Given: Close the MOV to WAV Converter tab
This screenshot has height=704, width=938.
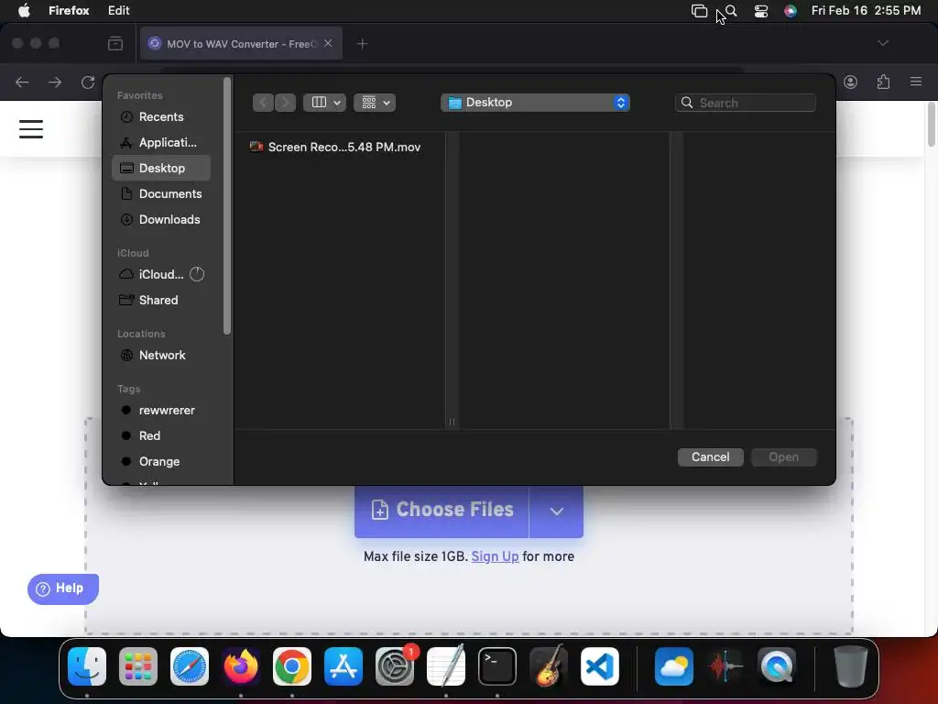Looking at the screenshot, I should coord(328,43).
